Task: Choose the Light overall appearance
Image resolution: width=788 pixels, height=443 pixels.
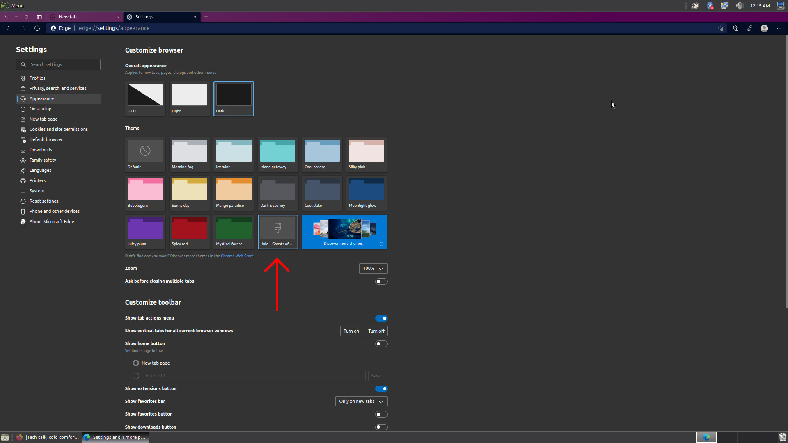Action: (x=189, y=99)
